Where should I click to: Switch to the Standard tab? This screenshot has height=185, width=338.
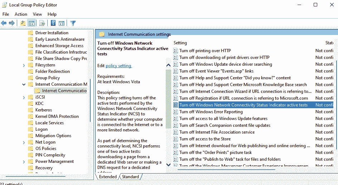pos(130,177)
